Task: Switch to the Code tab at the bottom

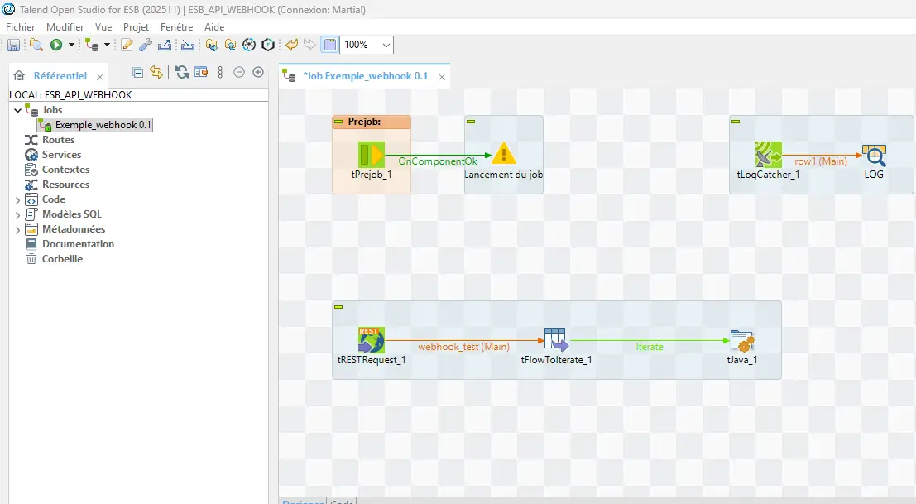Action: pos(341,501)
